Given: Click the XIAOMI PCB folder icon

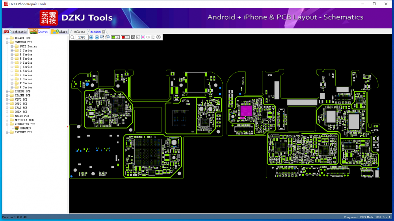Looking at the screenshot, I should [x=11, y=95].
